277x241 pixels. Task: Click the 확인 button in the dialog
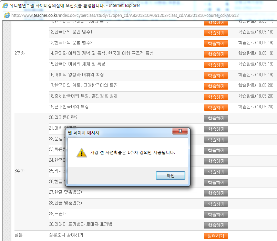tap(170, 175)
